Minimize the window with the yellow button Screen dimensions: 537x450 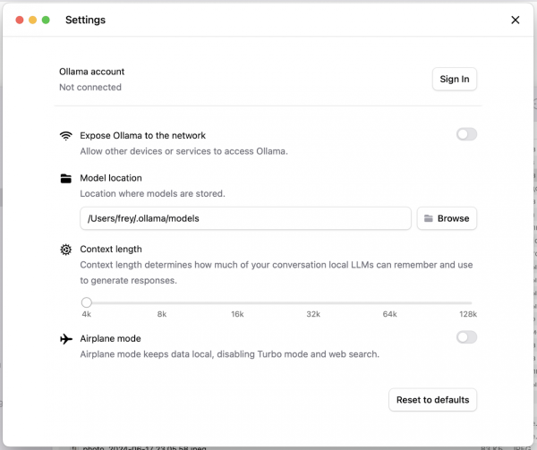point(33,20)
